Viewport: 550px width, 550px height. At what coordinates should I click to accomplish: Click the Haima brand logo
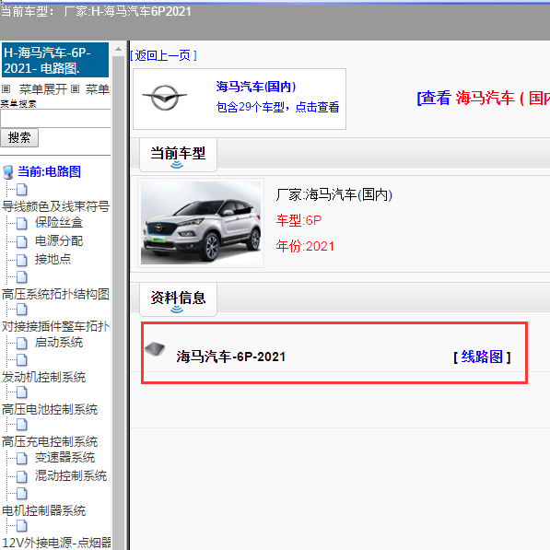(165, 97)
